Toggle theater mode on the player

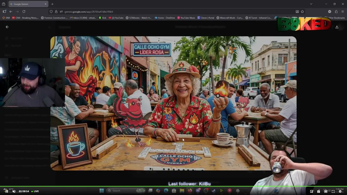[x=326, y=191]
